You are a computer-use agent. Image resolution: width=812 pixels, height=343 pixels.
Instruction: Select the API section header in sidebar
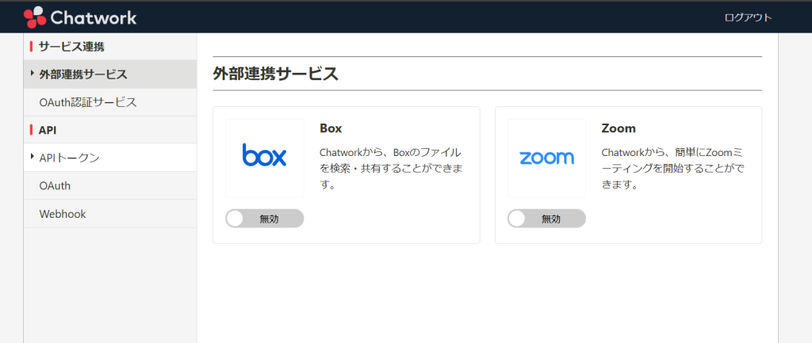pyautogui.click(x=48, y=130)
